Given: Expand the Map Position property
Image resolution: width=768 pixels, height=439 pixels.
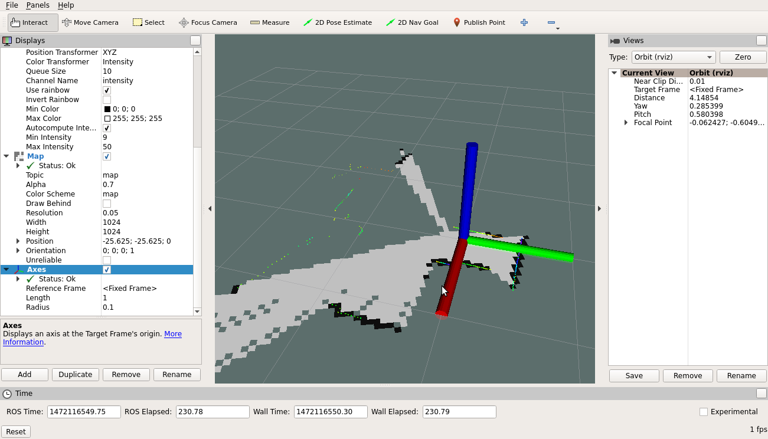Looking at the screenshot, I should [18, 241].
